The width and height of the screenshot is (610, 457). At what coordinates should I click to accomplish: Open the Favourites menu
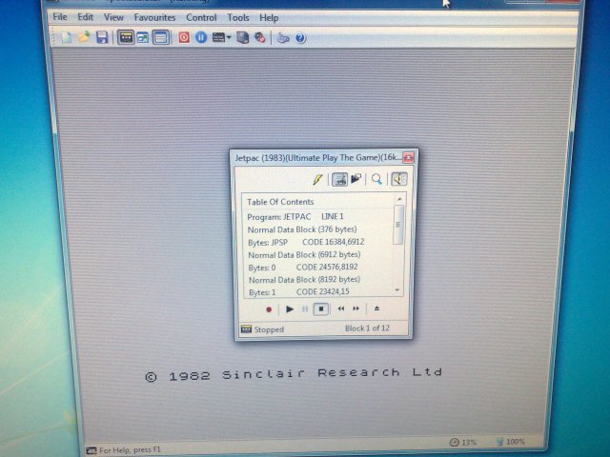(154, 17)
